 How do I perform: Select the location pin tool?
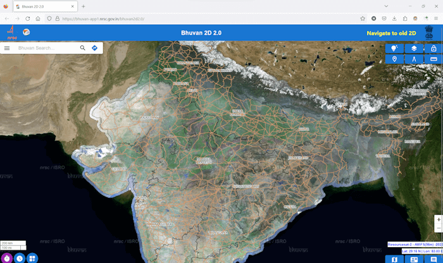394,59
